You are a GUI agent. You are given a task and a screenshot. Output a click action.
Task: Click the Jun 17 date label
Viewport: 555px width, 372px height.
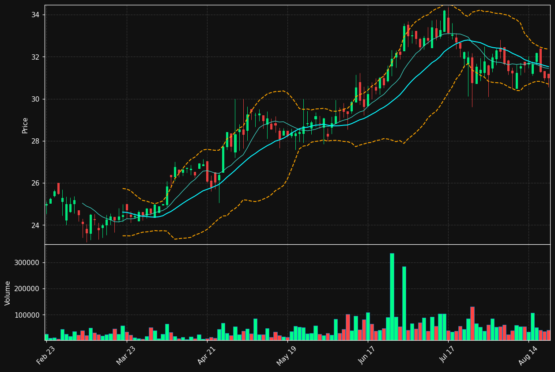coord(368,355)
